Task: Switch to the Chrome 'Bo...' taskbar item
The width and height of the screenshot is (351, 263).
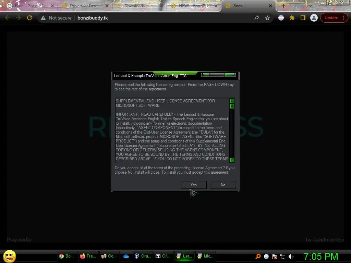Action: coord(66,256)
